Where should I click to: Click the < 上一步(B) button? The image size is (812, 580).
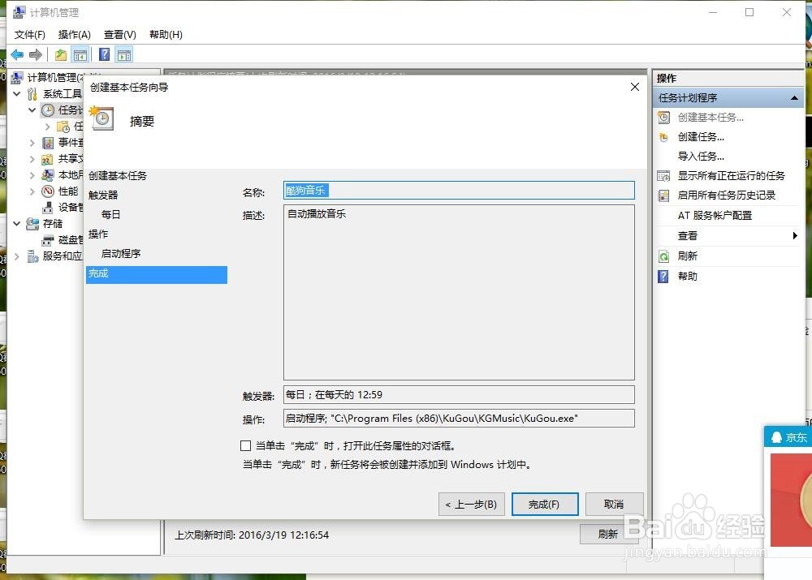[x=471, y=504]
